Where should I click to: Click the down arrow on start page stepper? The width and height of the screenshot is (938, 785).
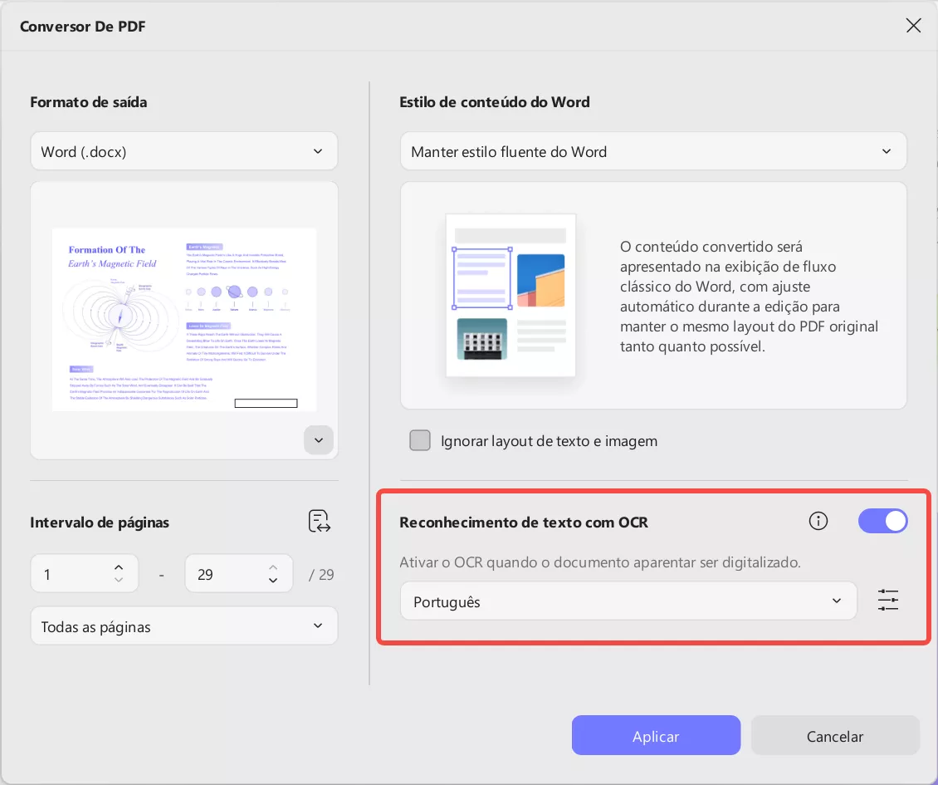click(118, 580)
